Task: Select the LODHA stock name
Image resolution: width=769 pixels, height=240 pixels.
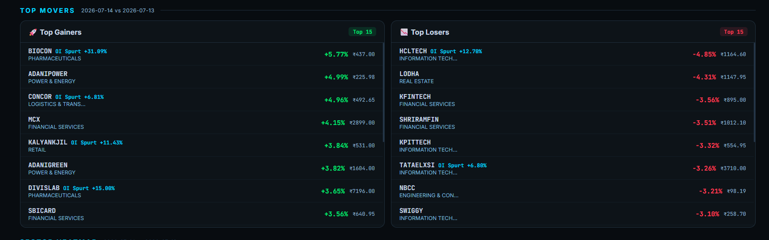Action: tap(409, 74)
